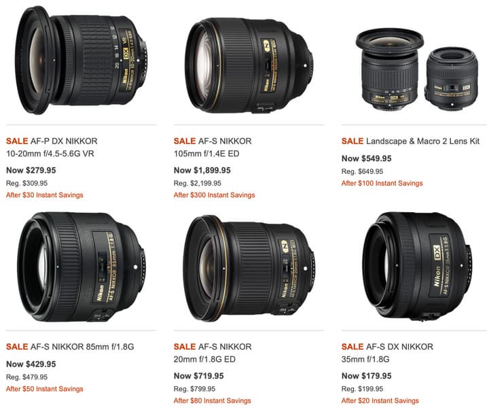The width and height of the screenshot is (487, 408).
Task: Open the 105mm f/1.4E ED lens image
Action: [249, 66]
